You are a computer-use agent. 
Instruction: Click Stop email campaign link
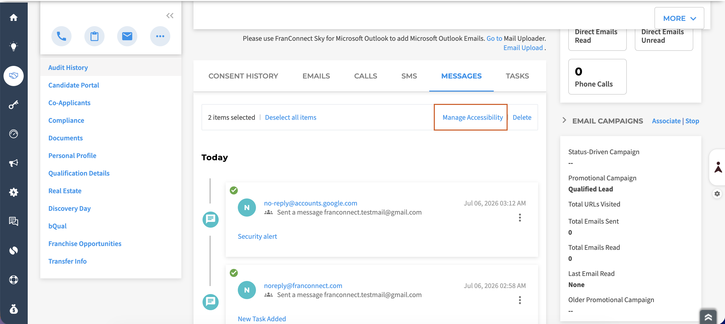tap(692, 121)
